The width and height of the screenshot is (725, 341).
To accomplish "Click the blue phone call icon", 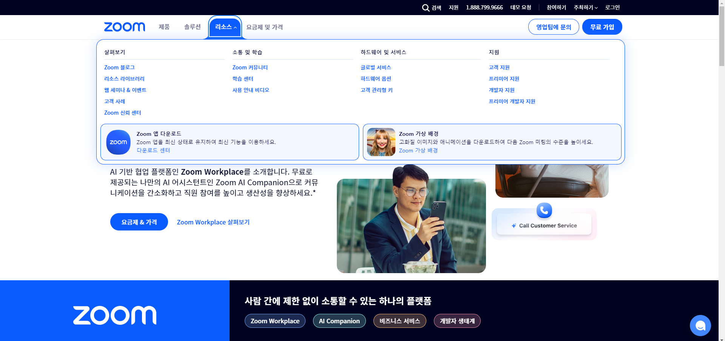I will pyautogui.click(x=544, y=210).
